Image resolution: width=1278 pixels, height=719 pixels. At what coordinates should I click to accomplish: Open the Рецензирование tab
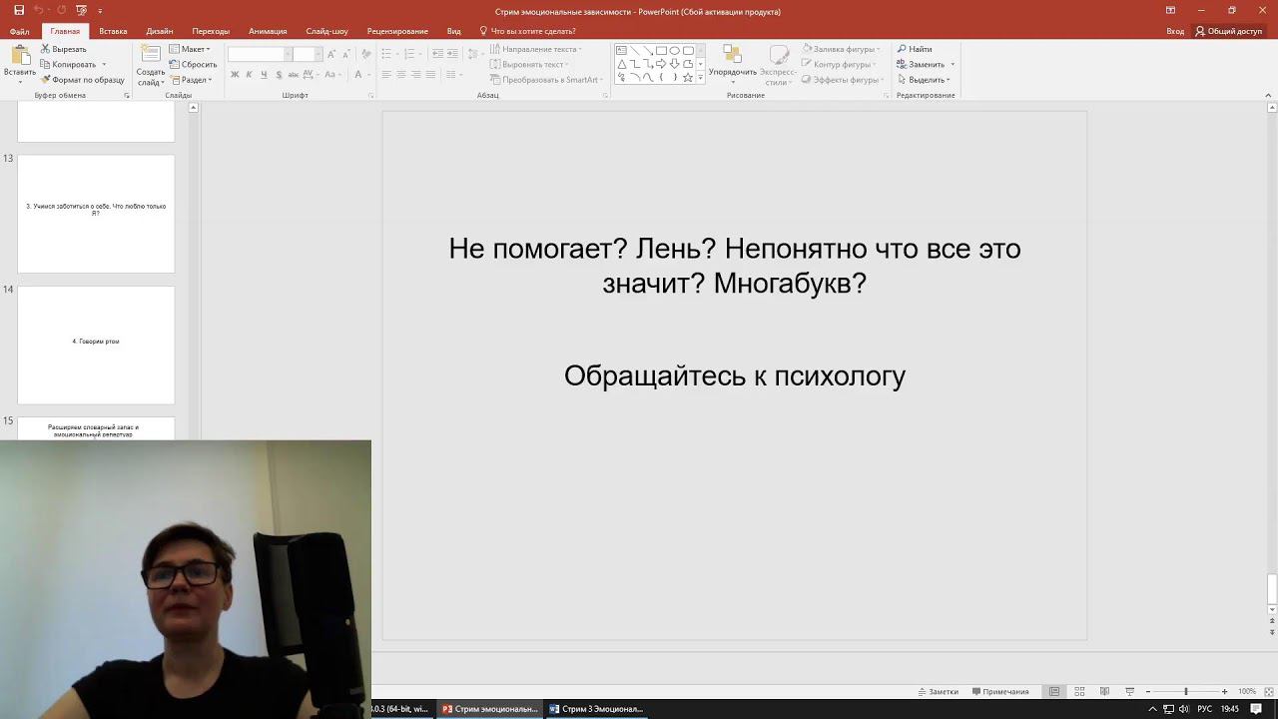click(x=397, y=31)
